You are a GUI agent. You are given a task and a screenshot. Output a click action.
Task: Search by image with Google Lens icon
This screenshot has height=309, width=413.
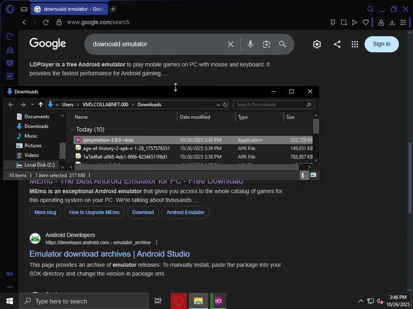point(266,44)
